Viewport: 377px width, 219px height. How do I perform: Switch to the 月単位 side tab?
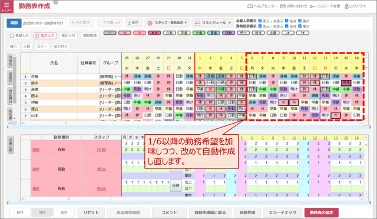[11, 61]
